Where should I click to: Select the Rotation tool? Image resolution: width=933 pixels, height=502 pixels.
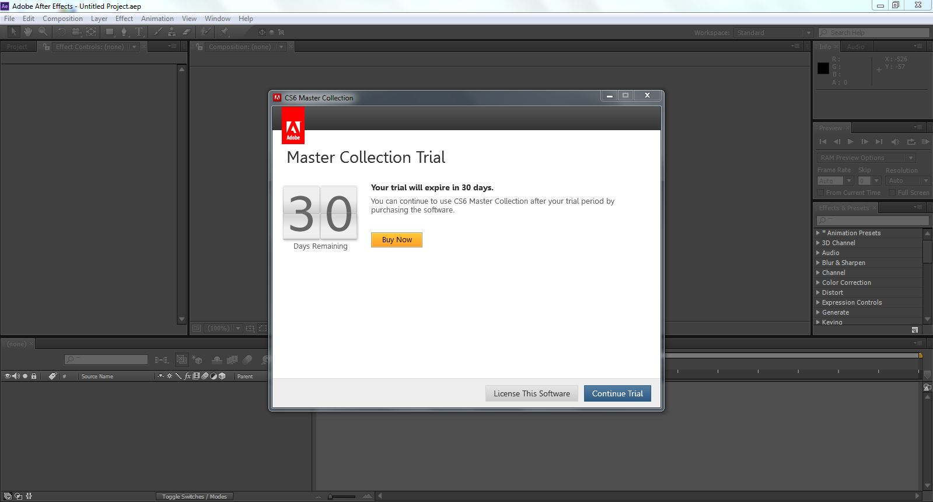point(61,32)
